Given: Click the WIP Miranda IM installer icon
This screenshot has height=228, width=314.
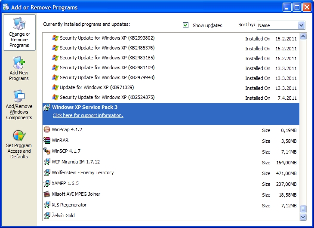Looking at the screenshot, I should pyautogui.click(x=47, y=162).
